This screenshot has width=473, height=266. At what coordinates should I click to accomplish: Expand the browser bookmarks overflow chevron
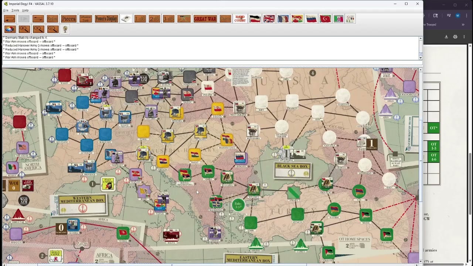pos(463,24)
